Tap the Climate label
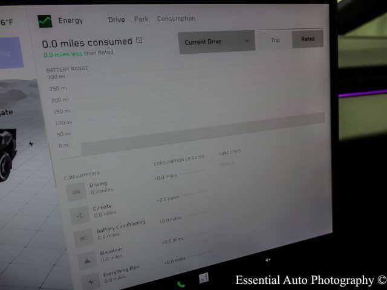Screen dimensions: 387x290 point(102,207)
